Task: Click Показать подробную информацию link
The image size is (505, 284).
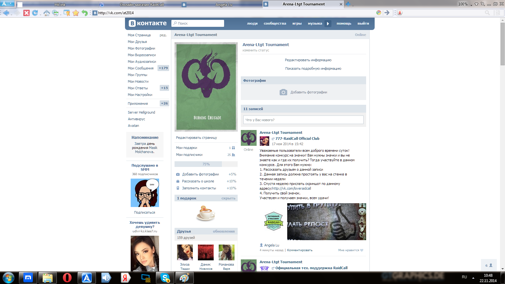Action: pos(313,68)
